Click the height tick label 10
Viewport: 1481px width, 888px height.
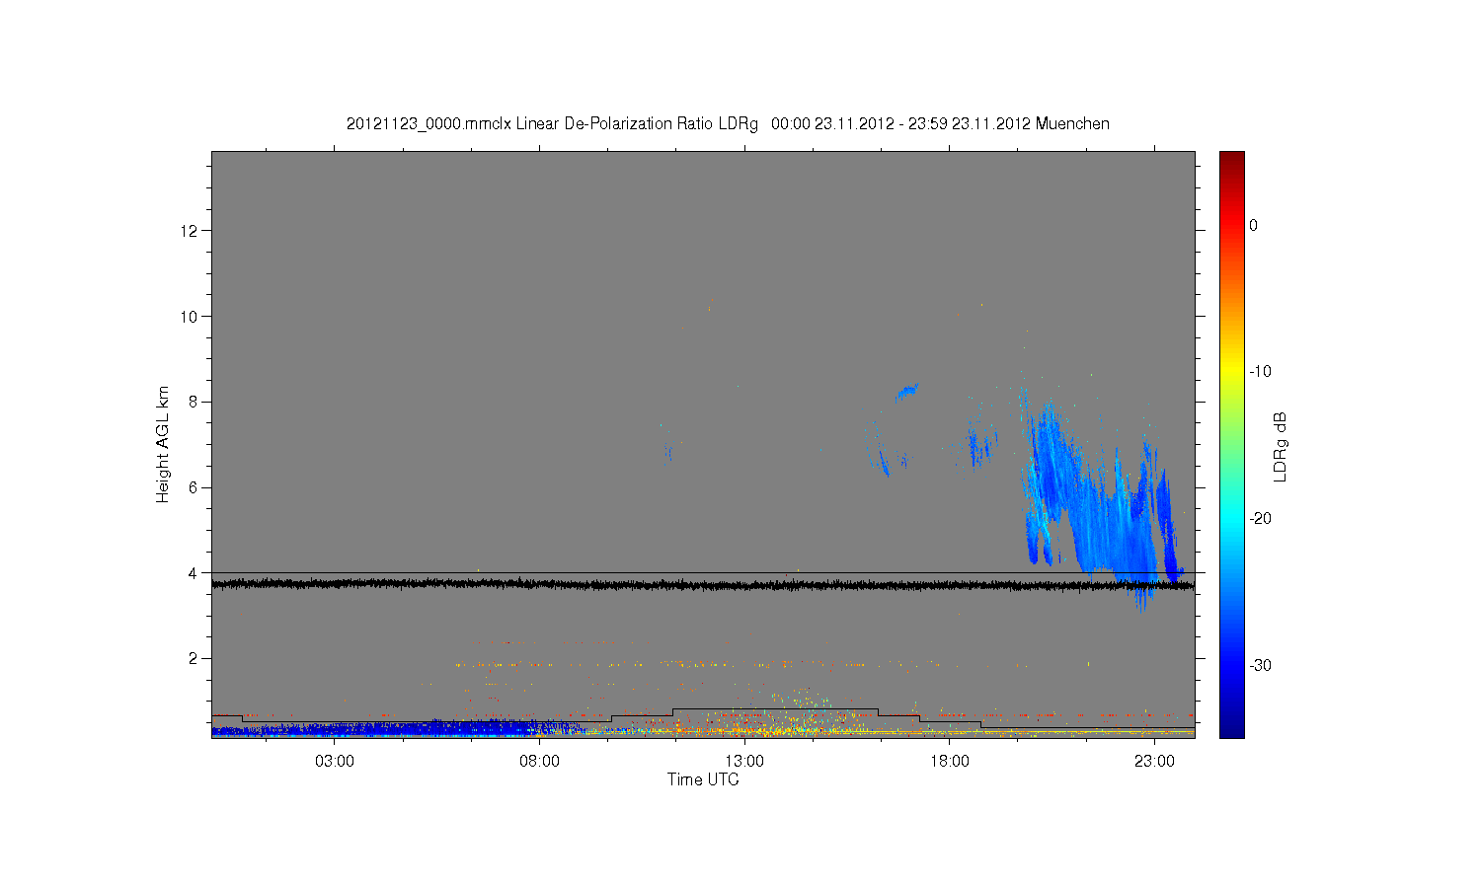pyautogui.click(x=190, y=317)
